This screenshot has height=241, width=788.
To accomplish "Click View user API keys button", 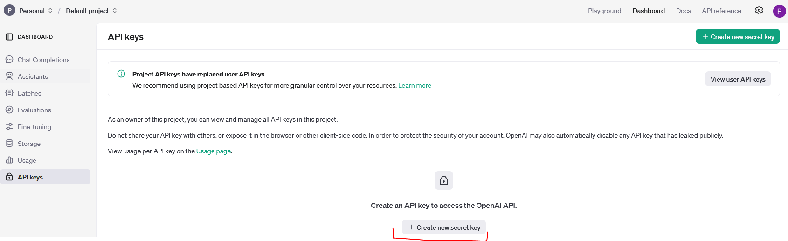I will coord(738,79).
